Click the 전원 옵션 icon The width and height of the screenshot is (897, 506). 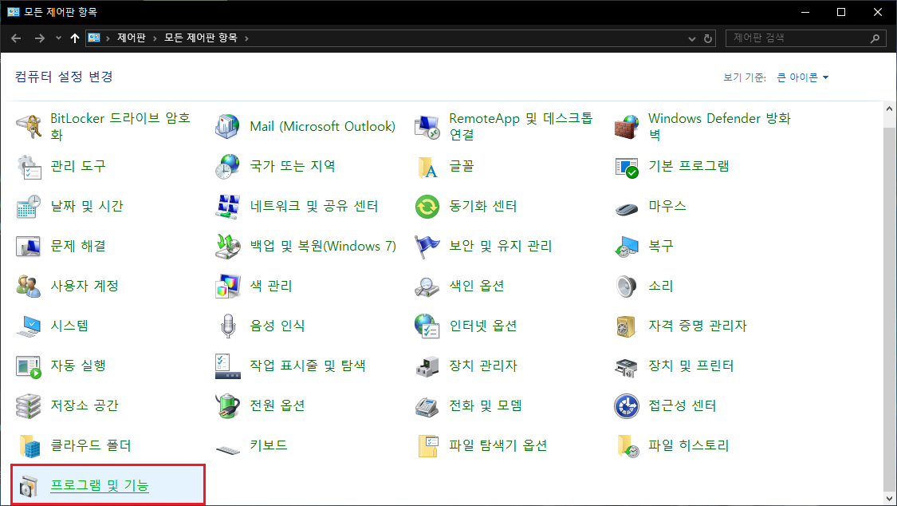(228, 405)
